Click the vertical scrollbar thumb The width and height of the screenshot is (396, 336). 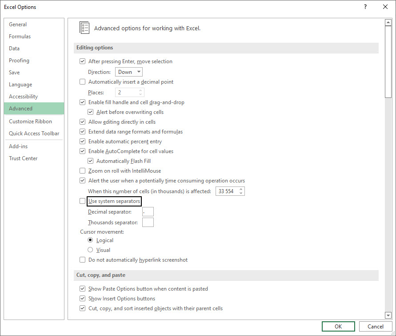(x=388, y=62)
